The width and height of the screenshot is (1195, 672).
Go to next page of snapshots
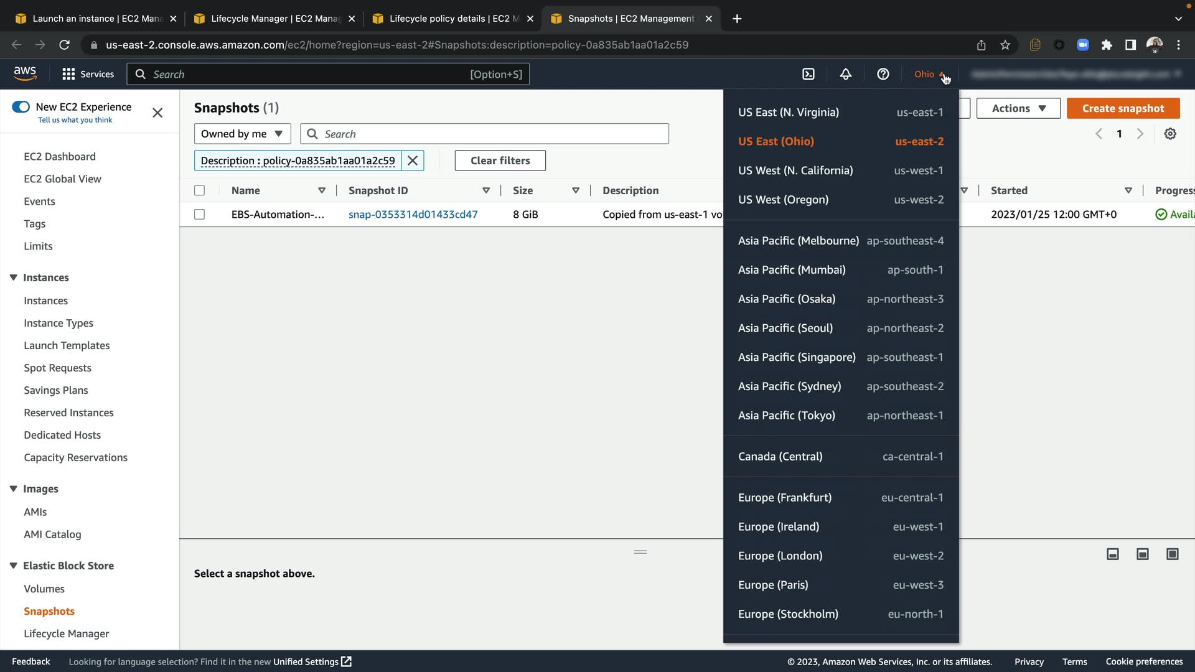click(x=1140, y=134)
